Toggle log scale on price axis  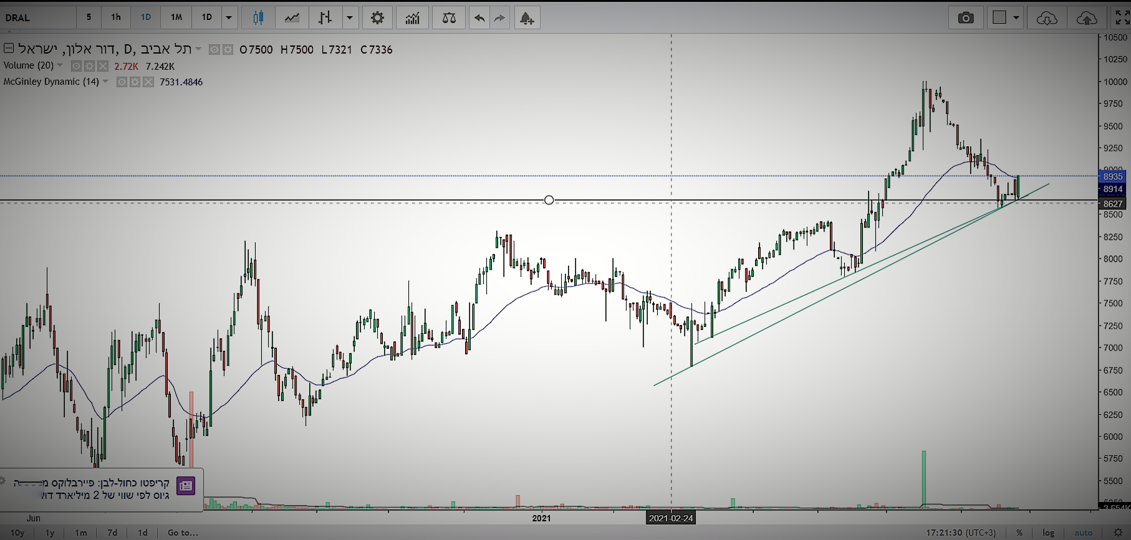(1049, 533)
